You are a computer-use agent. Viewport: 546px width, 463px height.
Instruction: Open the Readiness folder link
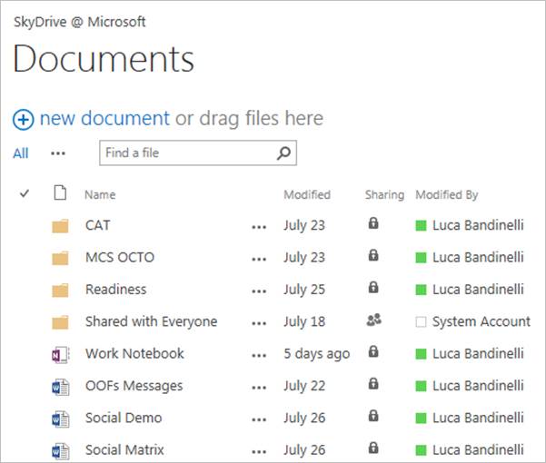point(116,290)
